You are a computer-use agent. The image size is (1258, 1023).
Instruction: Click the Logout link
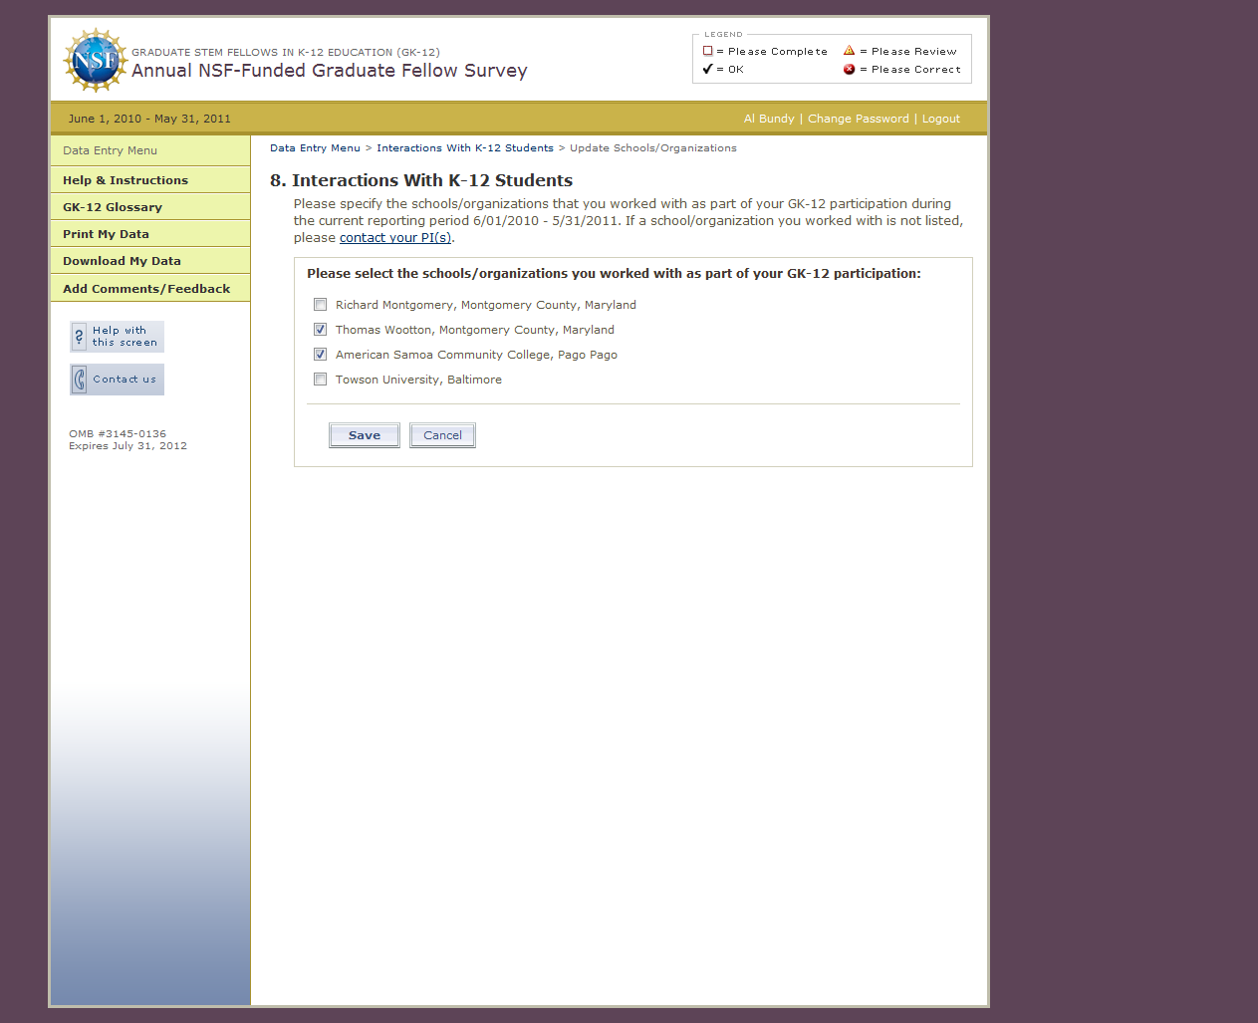[x=940, y=119]
